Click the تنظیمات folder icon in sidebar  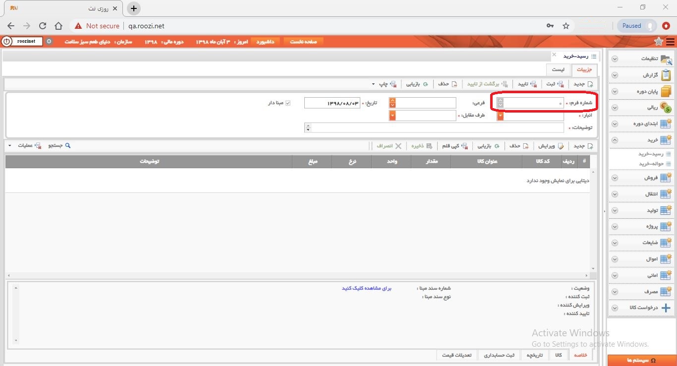666,59
